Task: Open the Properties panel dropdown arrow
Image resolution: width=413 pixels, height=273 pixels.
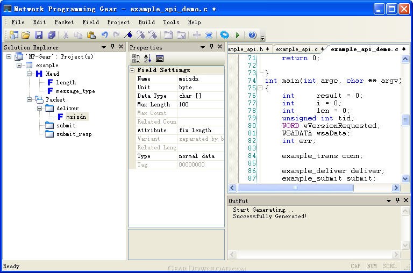Action: coord(203,47)
